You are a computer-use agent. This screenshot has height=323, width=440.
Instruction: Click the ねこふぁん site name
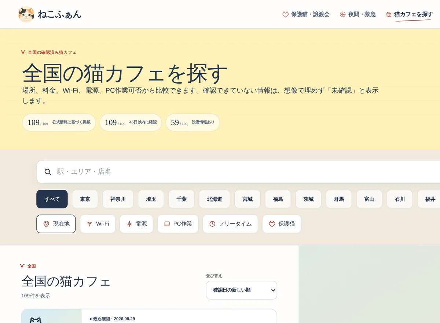tap(59, 14)
